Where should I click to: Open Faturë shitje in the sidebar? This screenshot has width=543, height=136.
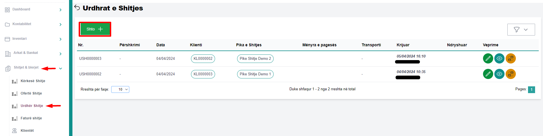[31, 118]
